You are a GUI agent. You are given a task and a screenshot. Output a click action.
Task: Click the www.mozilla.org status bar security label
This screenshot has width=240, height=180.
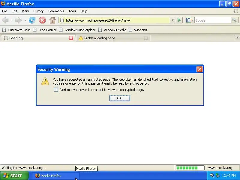tap(220, 168)
